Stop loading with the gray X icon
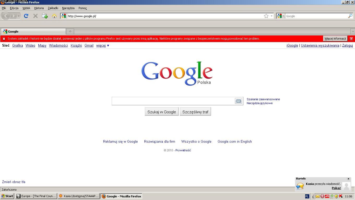This screenshot has width=355, height=200. pyautogui.click(x=35, y=16)
